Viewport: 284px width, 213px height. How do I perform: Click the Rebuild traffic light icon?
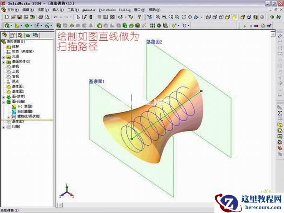coord(91,17)
